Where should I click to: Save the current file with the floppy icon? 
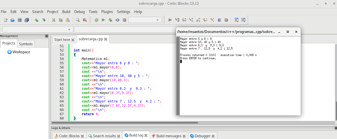20,20
